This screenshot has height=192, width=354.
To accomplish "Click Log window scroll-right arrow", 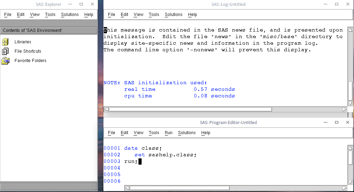I will coord(344,110).
